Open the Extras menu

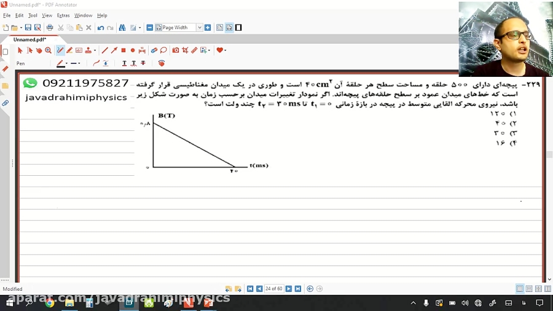(63, 15)
